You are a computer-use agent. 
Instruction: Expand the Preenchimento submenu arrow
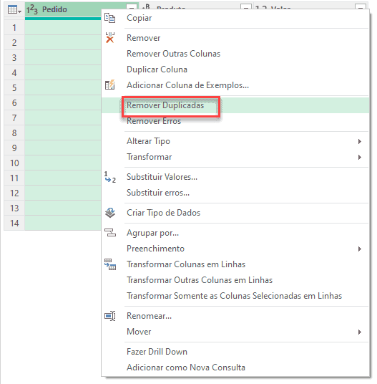click(x=360, y=249)
